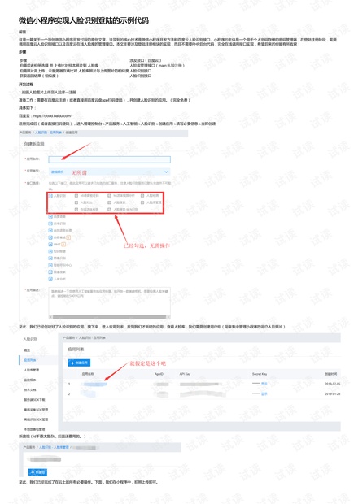The height and width of the screenshot is (504, 358).
Task: Click 显示 link for first app's Secret Key
Action: pyautogui.click(x=264, y=384)
